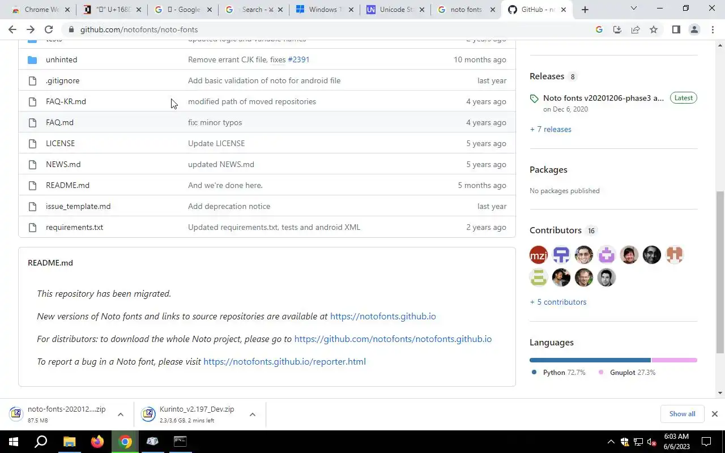
Task: Open the .gitignore file
Action: point(62,80)
